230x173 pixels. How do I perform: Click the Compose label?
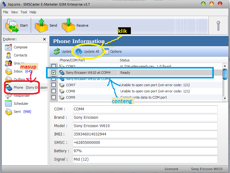click(21, 47)
